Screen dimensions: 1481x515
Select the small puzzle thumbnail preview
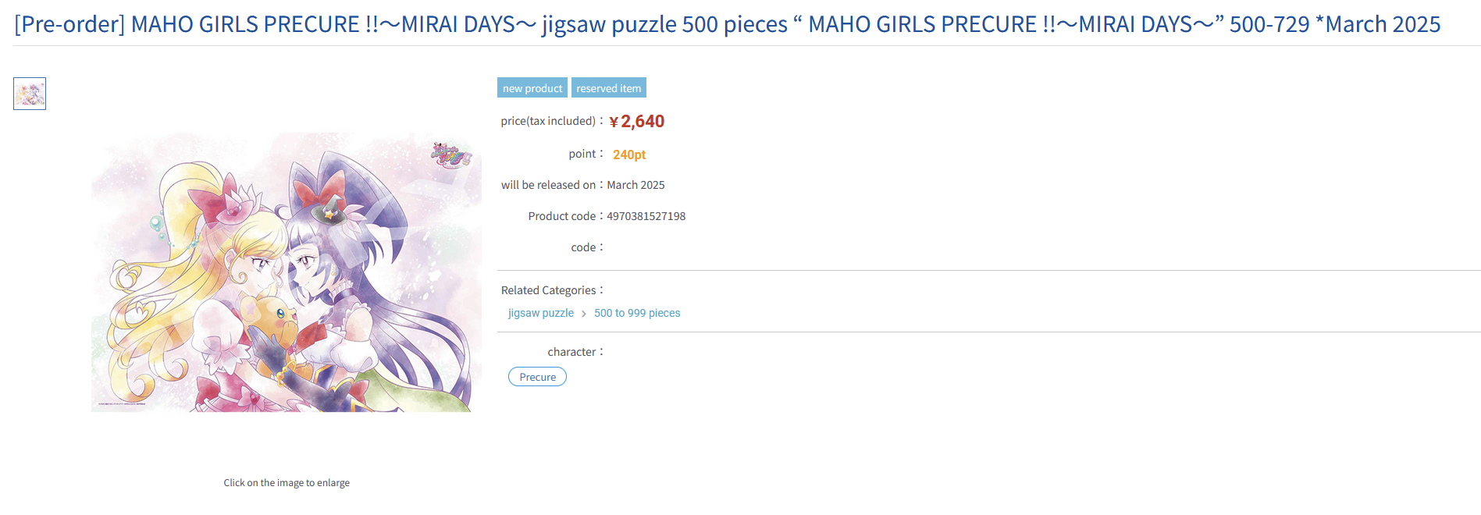[30, 94]
